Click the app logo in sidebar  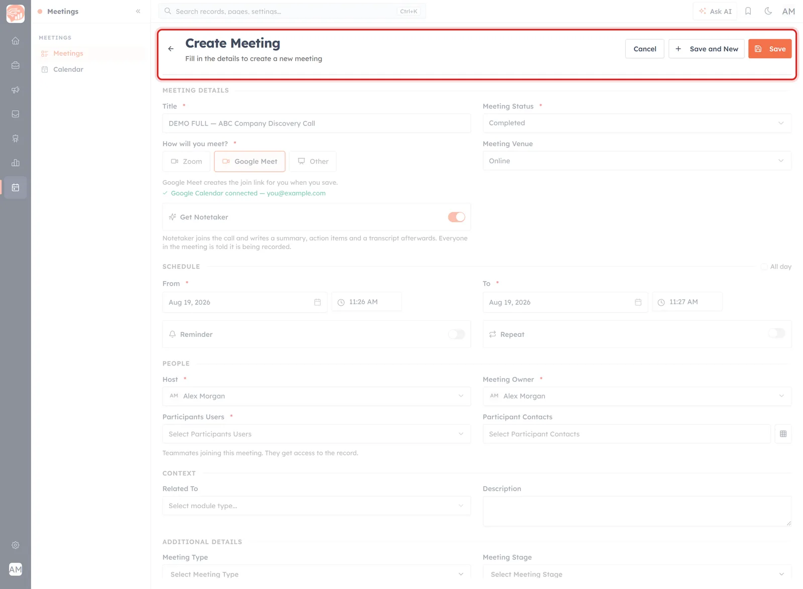16,14
